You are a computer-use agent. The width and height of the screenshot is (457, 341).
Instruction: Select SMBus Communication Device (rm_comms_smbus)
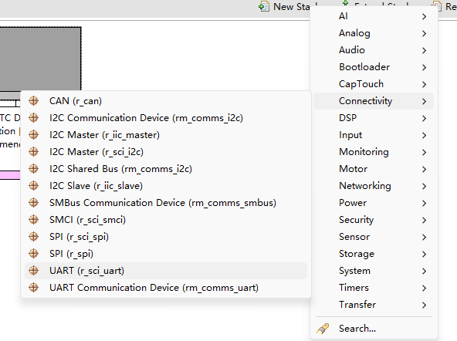[x=166, y=202]
